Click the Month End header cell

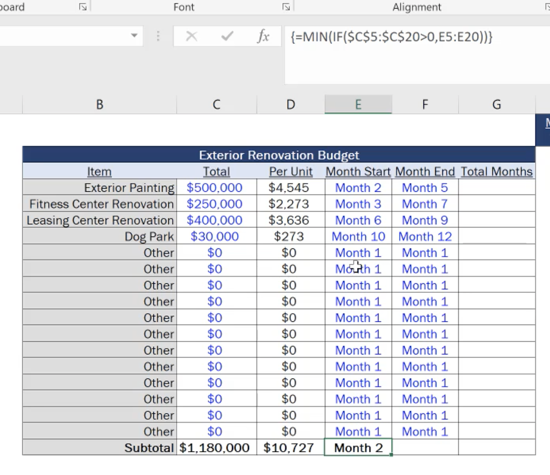click(x=425, y=171)
